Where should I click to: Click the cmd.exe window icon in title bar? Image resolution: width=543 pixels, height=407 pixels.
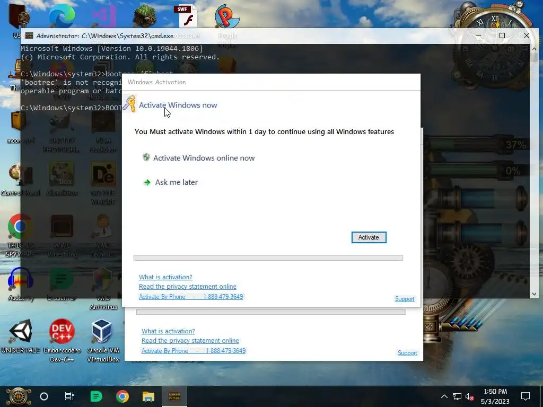click(29, 36)
